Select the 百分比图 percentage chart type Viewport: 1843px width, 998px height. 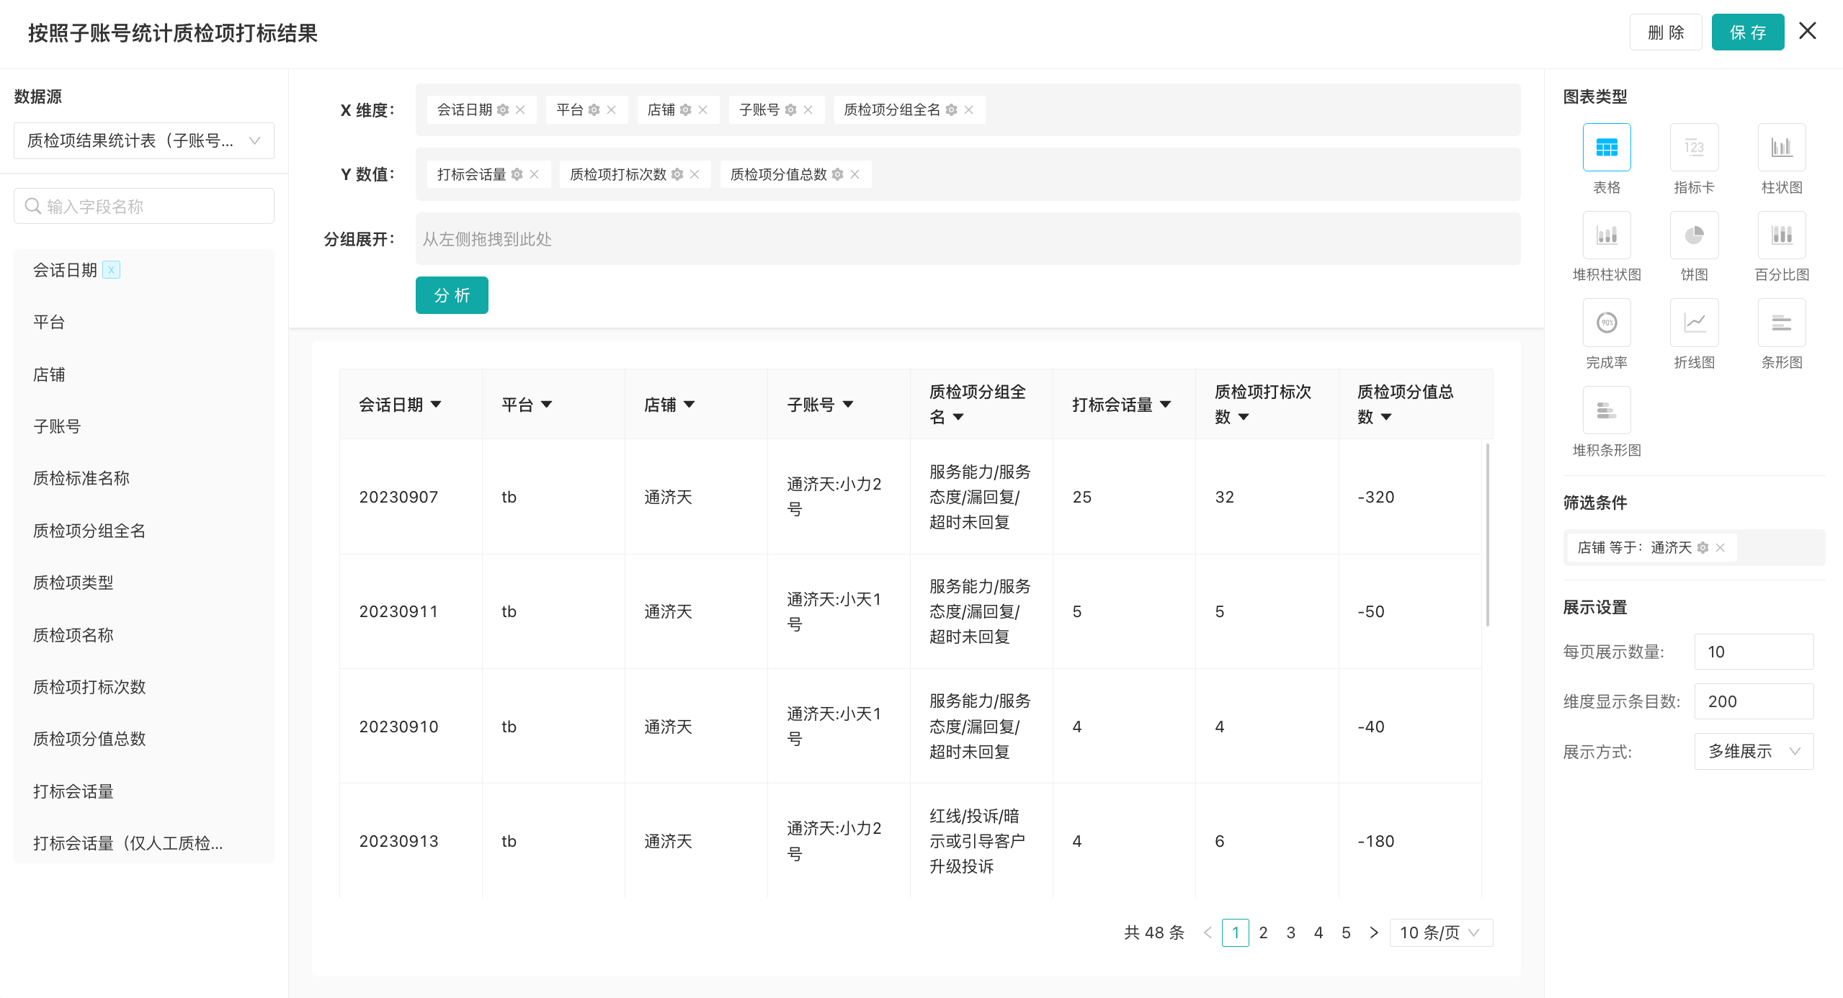(1781, 235)
